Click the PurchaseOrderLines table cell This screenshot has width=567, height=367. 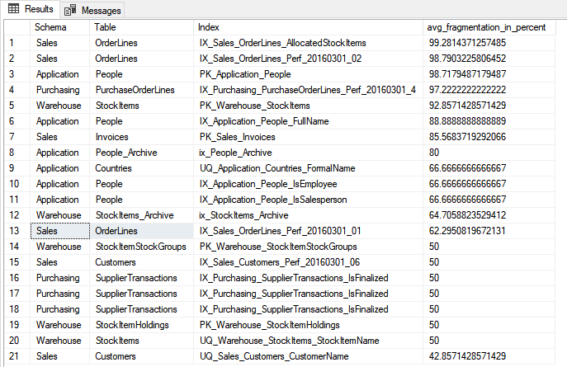click(141, 90)
